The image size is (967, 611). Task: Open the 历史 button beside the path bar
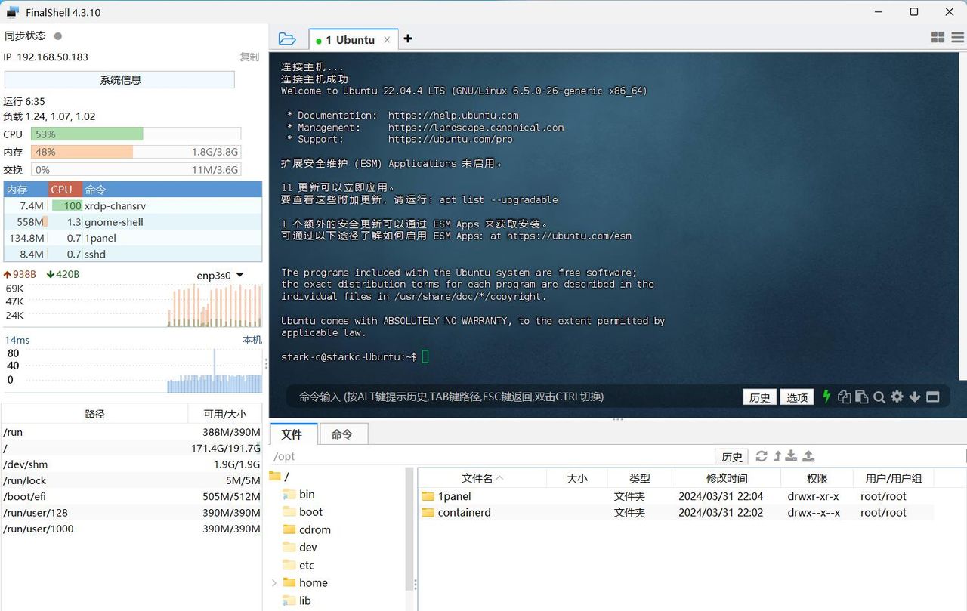click(x=731, y=456)
